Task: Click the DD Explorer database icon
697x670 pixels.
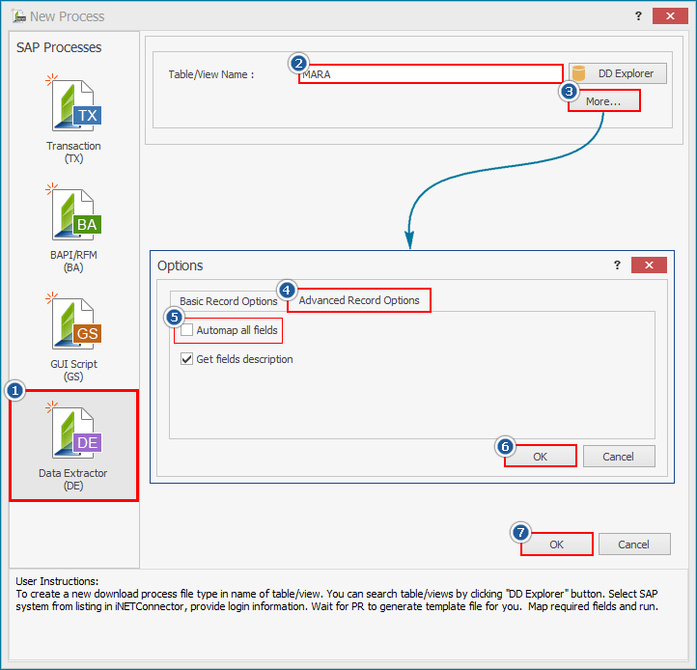Action: coord(580,73)
